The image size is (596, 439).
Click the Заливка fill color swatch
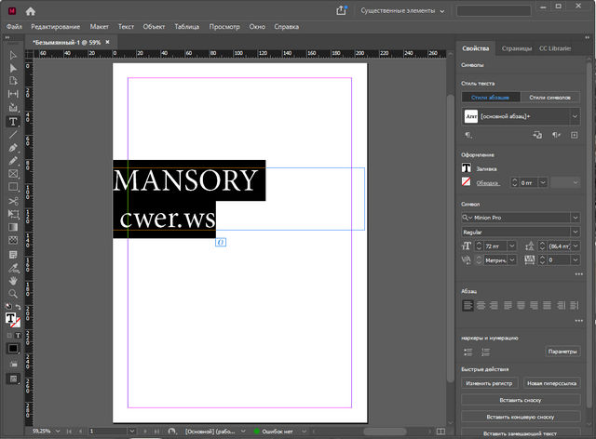click(x=467, y=168)
